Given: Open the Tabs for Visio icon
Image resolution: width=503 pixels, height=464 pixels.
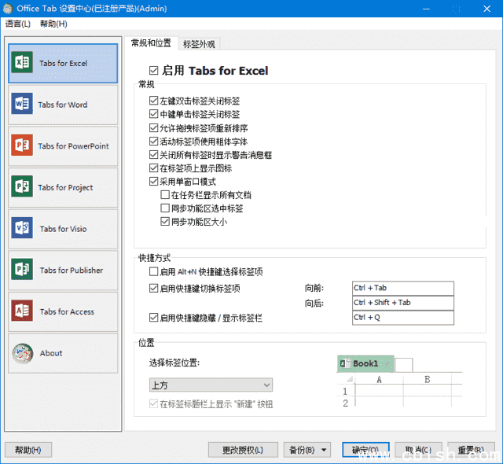Looking at the screenshot, I should tap(22, 228).
